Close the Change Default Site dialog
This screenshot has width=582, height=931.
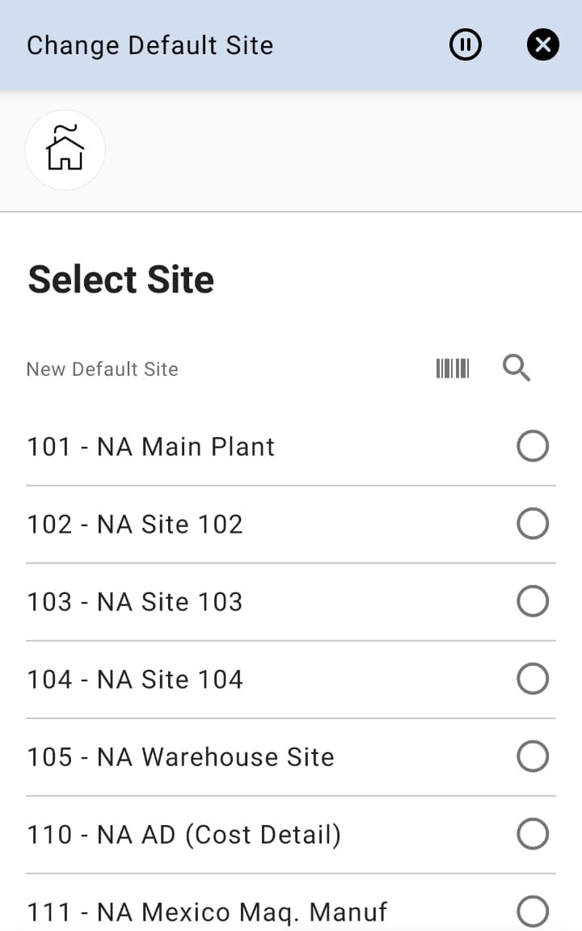point(543,45)
